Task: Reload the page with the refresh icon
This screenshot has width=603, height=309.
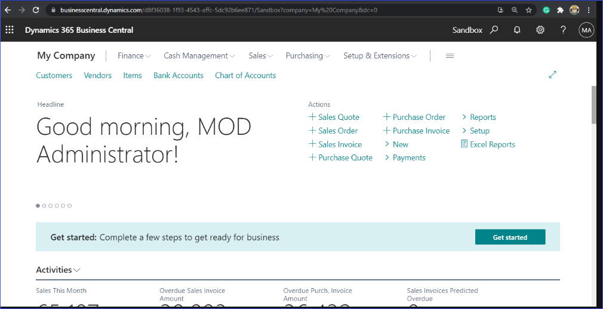Action: [x=36, y=10]
